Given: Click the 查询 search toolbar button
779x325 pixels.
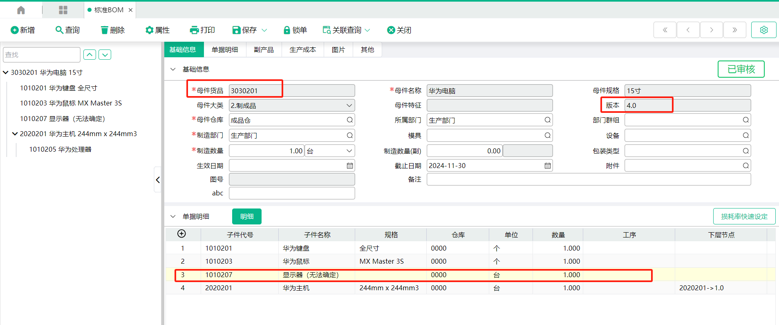Looking at the screenshot, I should point(67,30).
